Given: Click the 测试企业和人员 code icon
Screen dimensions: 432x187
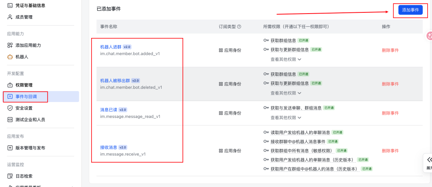Looking at the screenshot, I should click(x=10, y=119).
